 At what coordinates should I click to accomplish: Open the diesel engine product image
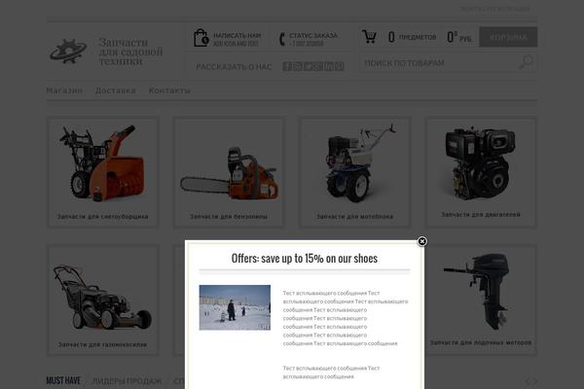click(x=480, y=163)
